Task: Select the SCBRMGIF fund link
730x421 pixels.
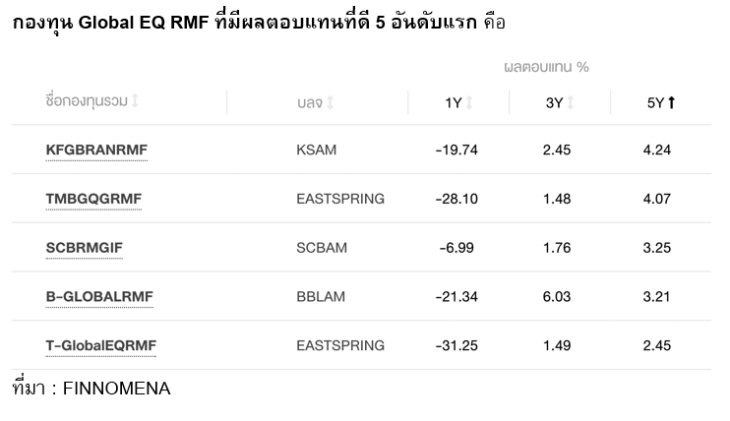Action: [84, 248]
